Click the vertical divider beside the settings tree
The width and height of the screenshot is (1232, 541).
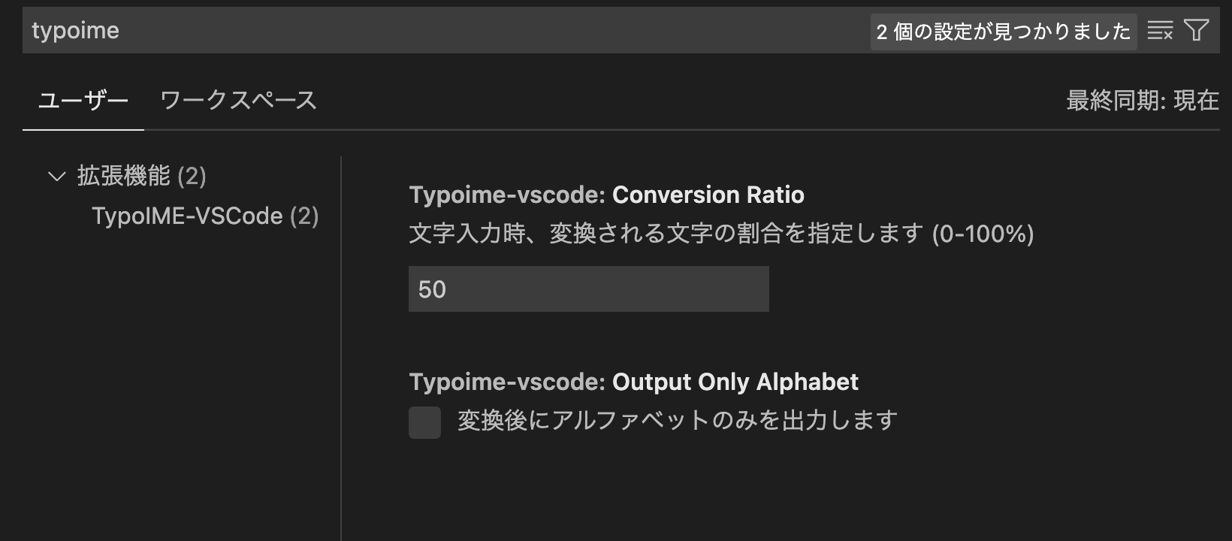(x=341, y=346)
